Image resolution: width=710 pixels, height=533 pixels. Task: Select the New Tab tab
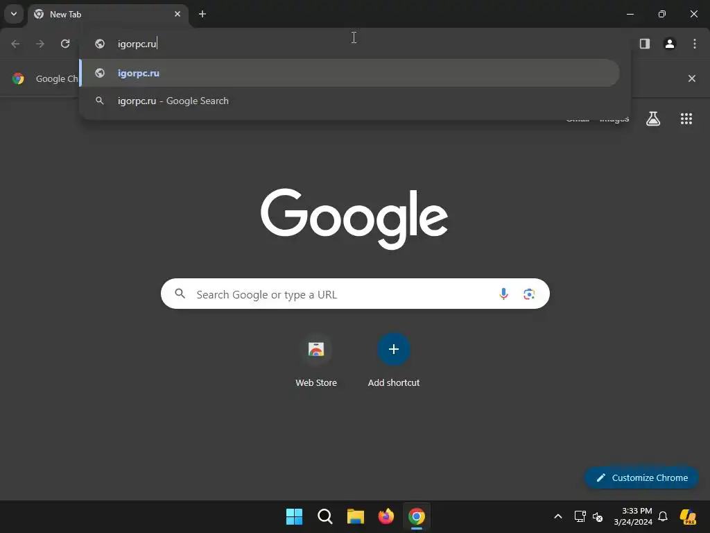pyautogui.click(x=107, y=15)
